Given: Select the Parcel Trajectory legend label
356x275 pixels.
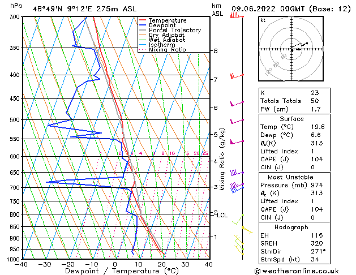Looking at the screenshot, I should [175, 30].
